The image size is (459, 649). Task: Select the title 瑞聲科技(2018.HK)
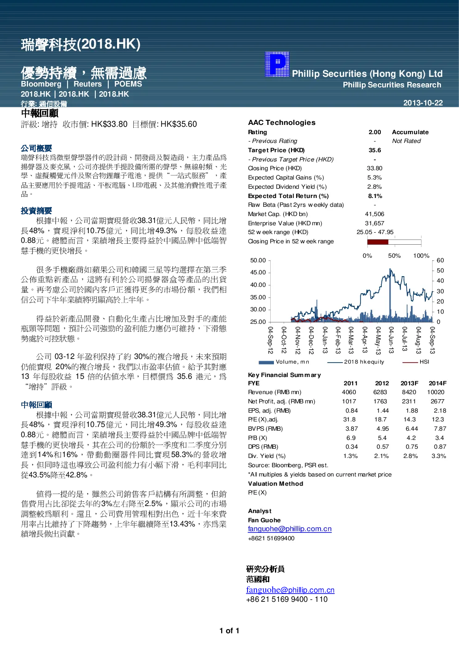[81, 44]
